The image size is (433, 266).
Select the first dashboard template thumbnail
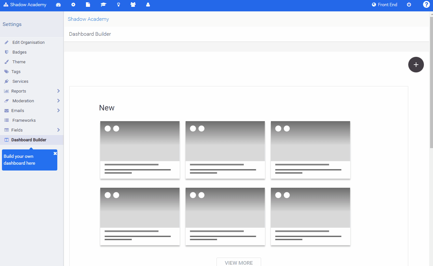coord(140,150)
